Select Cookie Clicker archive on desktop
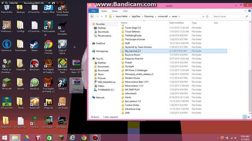The width and height of the screenshot is (252, 141). (x=76, y=85)
